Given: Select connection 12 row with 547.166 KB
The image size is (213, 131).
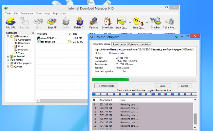Looking at the screenshot, I should 143,115.
